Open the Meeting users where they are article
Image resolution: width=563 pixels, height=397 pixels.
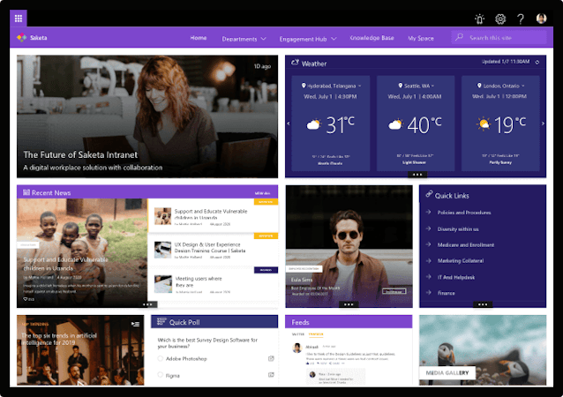click(x=214, y=283)
